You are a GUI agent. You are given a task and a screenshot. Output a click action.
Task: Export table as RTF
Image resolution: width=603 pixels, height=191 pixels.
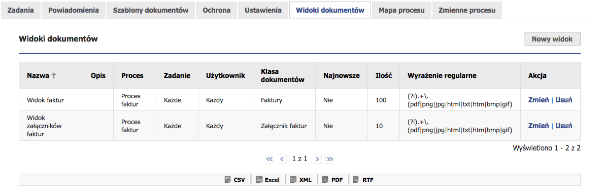point(363,179)
